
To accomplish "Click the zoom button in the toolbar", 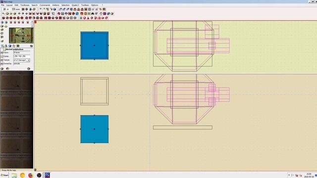I will (x=16, y=9).
